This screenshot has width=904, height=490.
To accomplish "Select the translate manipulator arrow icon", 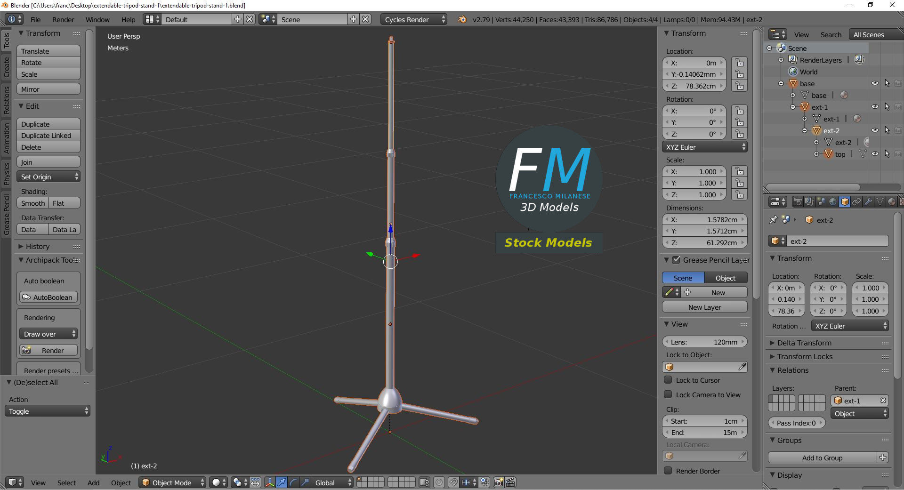I will pyautogui.click(x=282, y=482).
